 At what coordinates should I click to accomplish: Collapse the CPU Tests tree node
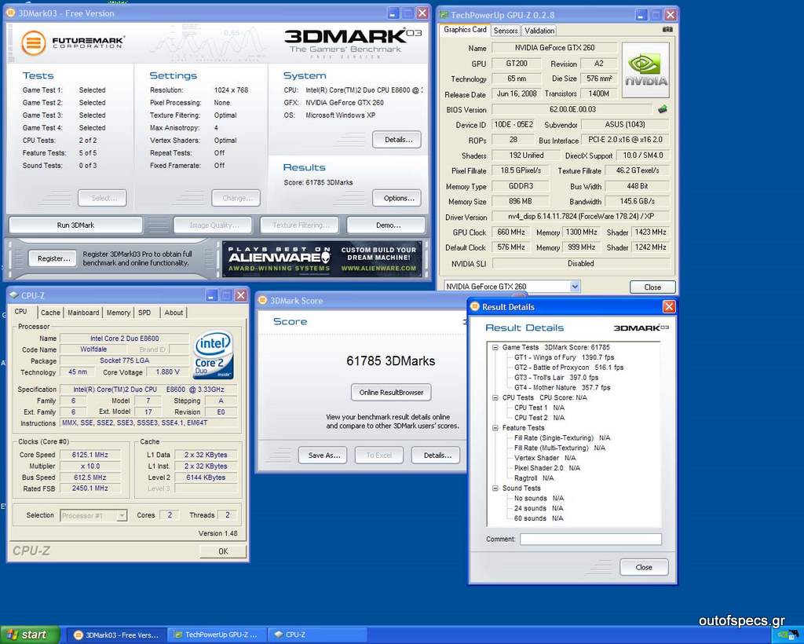pyautogui.click(x=495, y=397)
